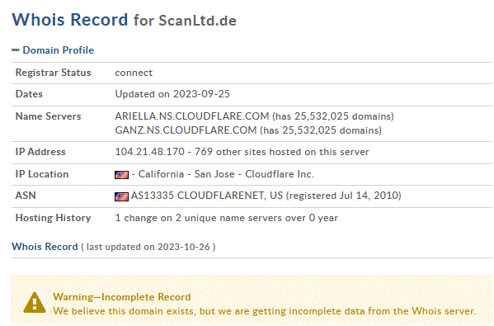Click the Hosting History row label
The width and height of the screenshot is (494, 326).
[53, 218]
